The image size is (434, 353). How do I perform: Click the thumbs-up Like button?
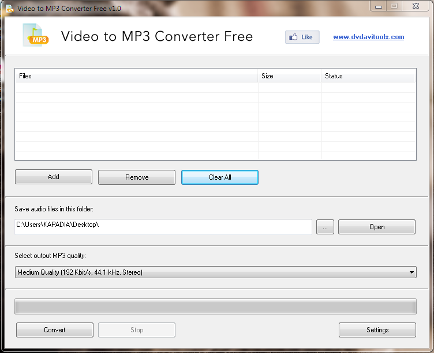click(302, 37)
